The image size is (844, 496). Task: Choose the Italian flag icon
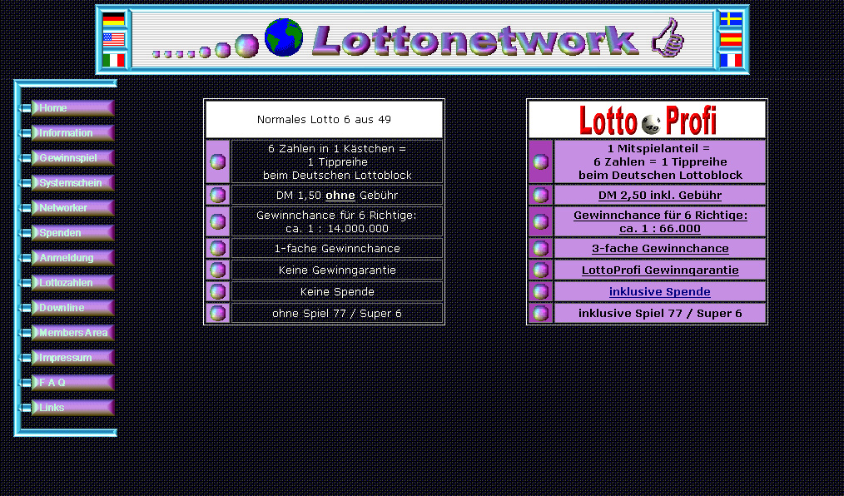click(x=113, y=60)
